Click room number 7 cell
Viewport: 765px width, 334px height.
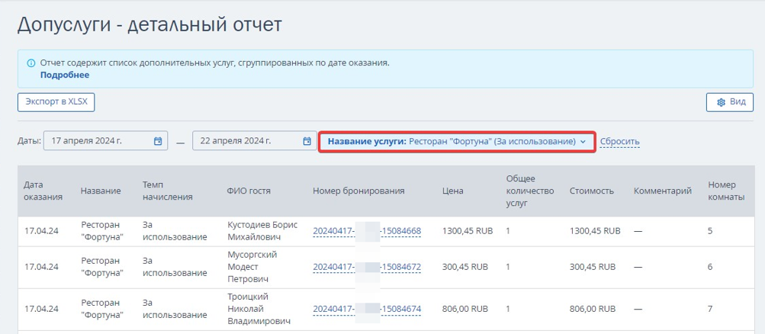[x=710, y=309]
